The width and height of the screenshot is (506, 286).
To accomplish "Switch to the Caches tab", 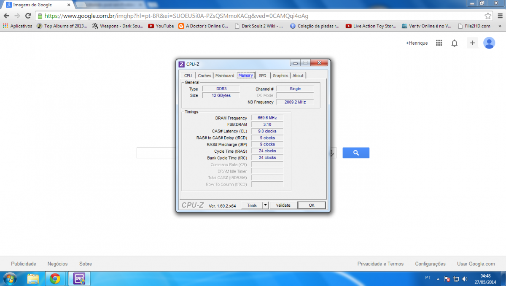I will 205,76.
